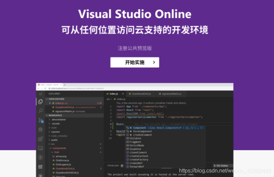Select GuestbookGrid.js in Open Editors
274x177 pixels.
click(75, 107)
